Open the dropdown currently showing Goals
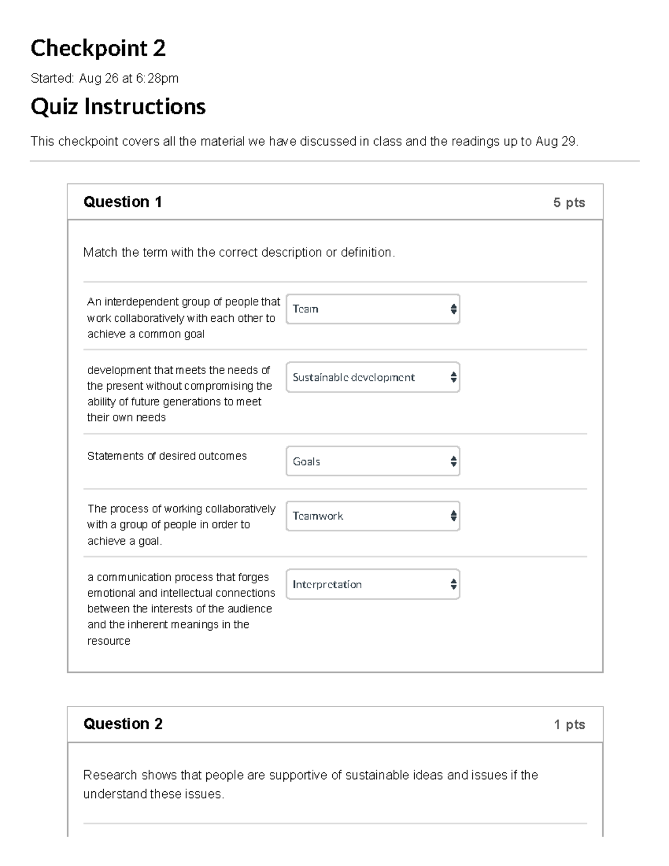The height and width of the screenshot is (866, 669). 372,461
